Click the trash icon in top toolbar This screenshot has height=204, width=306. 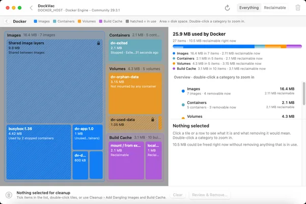pyautogui.click(x=298, y=8)
